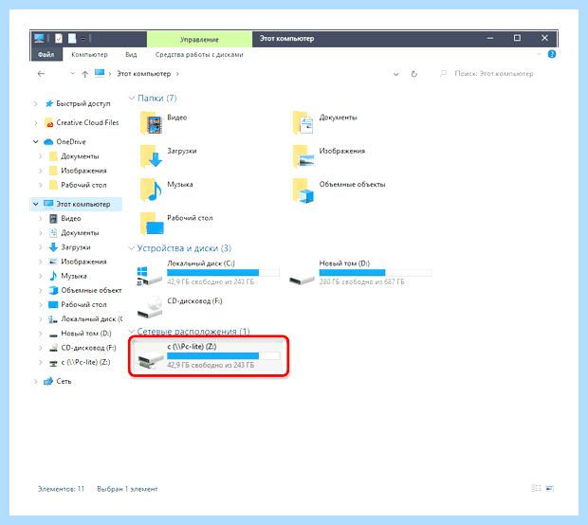Click the refresh icon in the address bar
588x525 pixels.
414,74
